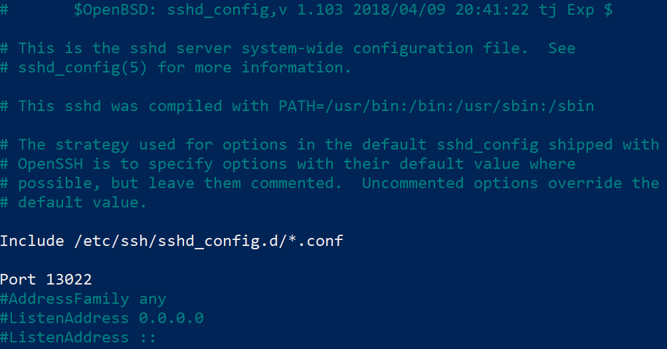Click the Include sshd_config.d line

pyautogui.click(x=171, y=241)
